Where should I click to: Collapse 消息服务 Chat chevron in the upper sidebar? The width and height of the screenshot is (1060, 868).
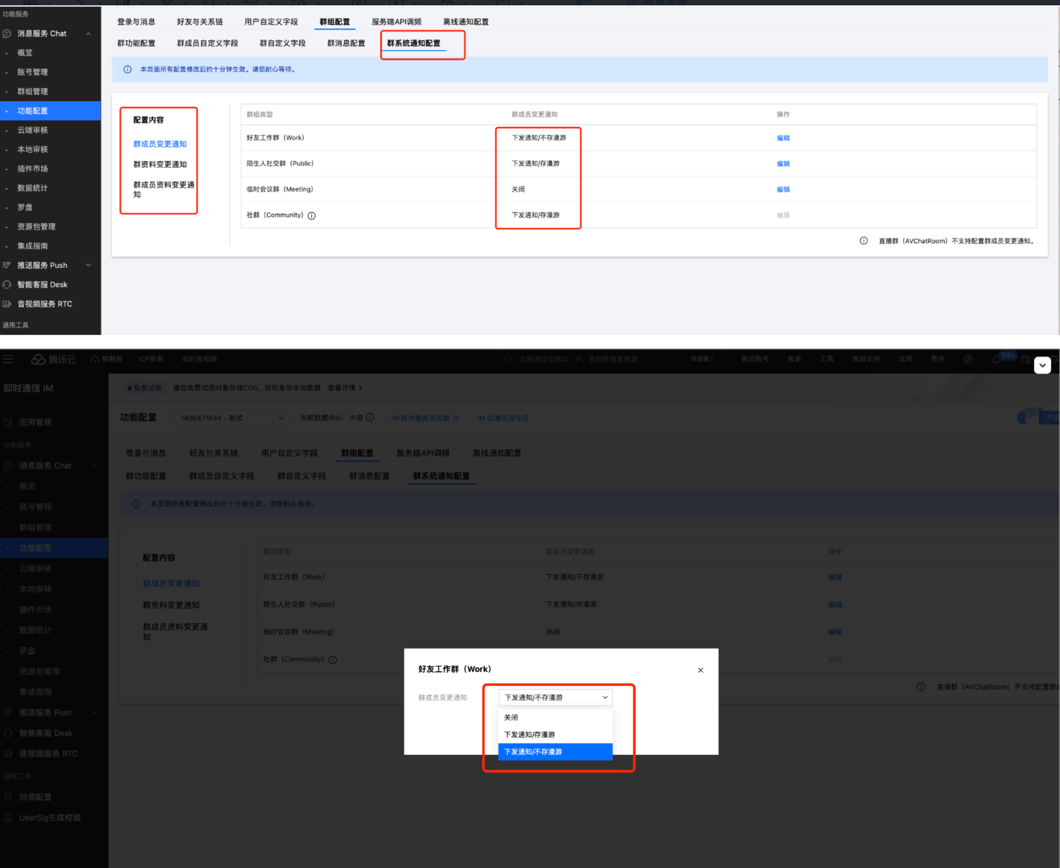88,33
